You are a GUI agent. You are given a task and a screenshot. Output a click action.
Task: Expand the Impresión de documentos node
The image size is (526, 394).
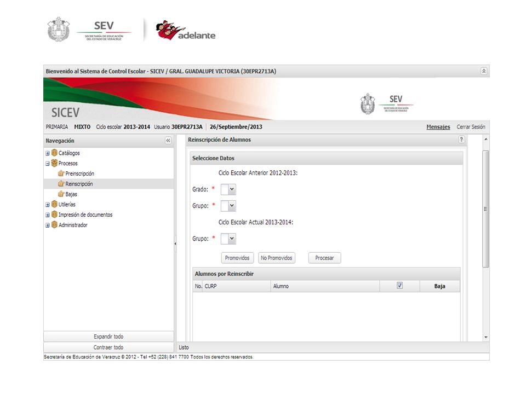pyautogui.click(x=47, y=215)
